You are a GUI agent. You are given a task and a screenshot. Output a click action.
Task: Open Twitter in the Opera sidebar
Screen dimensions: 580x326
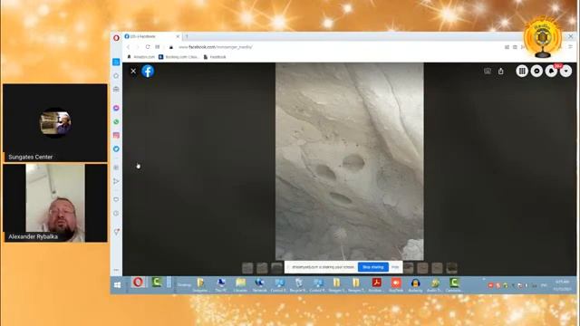[x=116, y=149]
